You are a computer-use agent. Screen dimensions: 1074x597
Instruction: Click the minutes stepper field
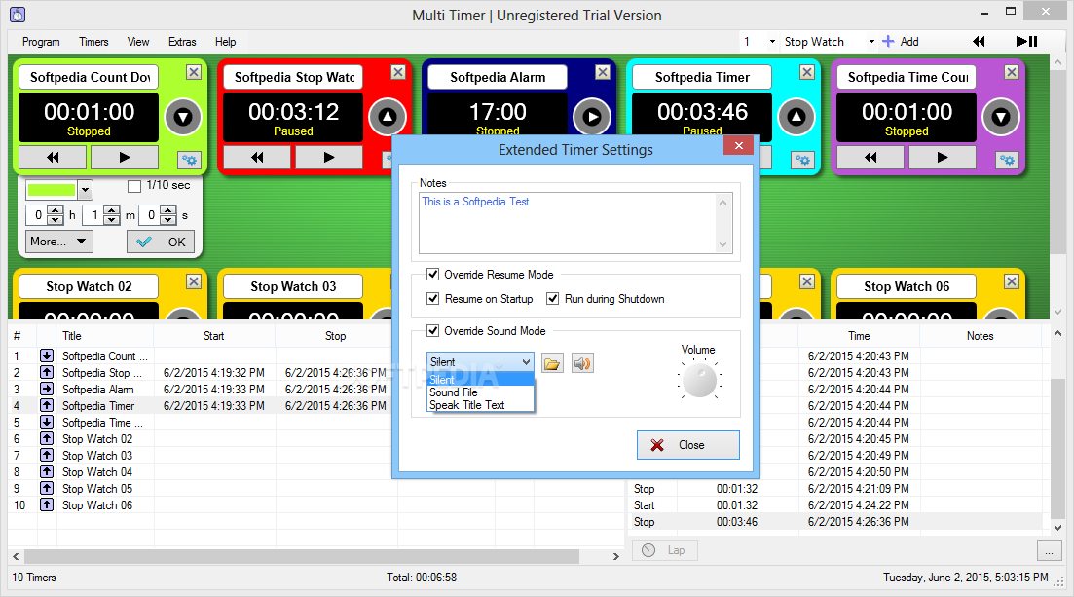click(101, 215)
